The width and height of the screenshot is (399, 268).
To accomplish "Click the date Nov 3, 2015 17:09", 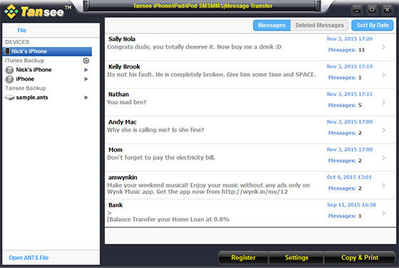I will 349,122.
